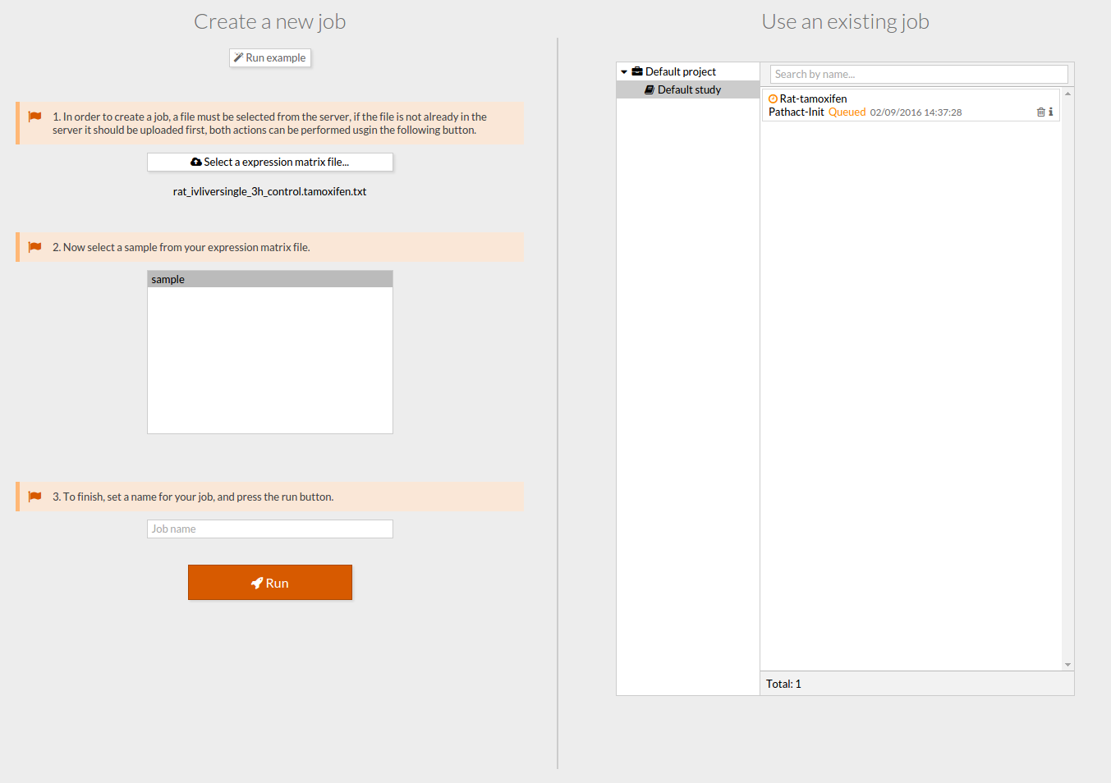Open the Rat-tamoxifen job entry
1111x783 pixels.
click(911, 105)
